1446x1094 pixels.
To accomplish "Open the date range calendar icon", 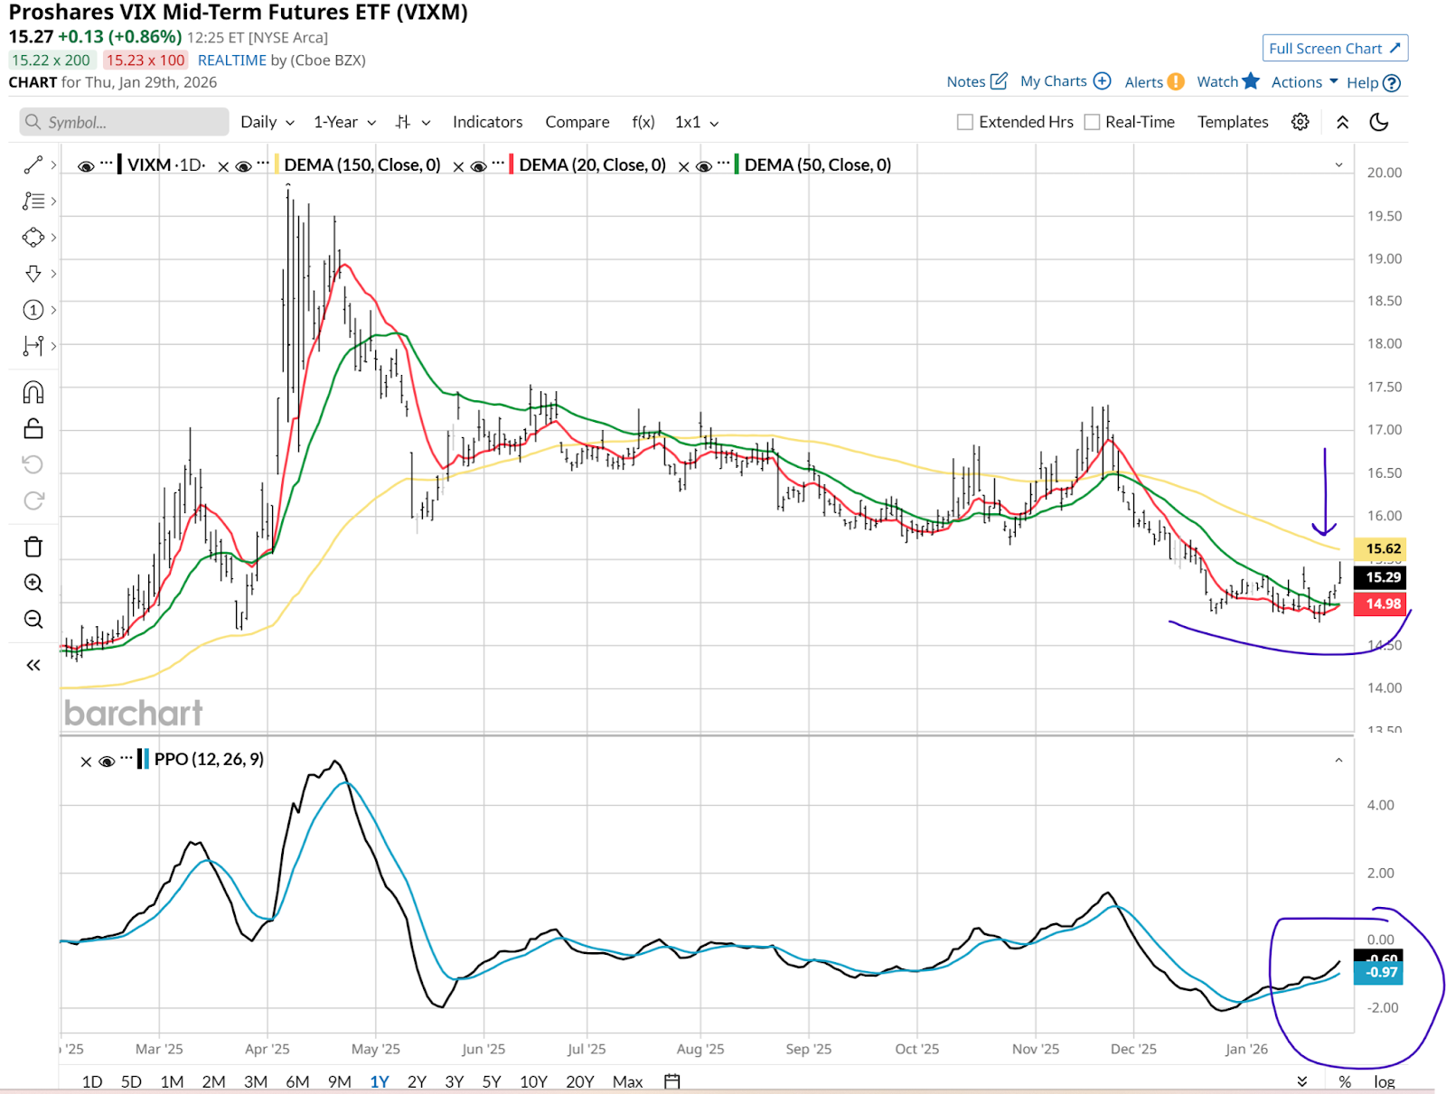I will (x=671, y=1081).
